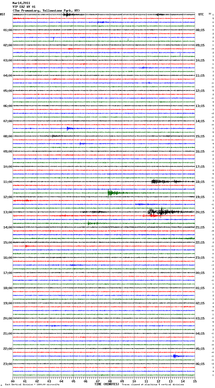Click the YTP EHZ WY 01 station code
The height and width of the screenshot is (388, 215).
coord(24,7)
